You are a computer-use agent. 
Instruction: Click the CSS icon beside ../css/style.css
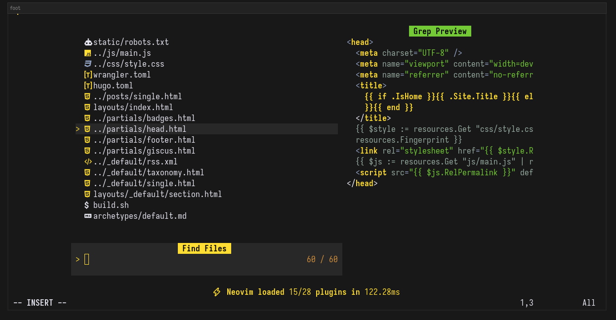coord(88,64)
